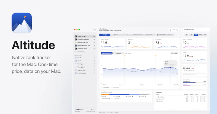Screen dimensions: 217x114
Task: Toggle the sidebar panel icon
Action: click(x=94, y=30)
